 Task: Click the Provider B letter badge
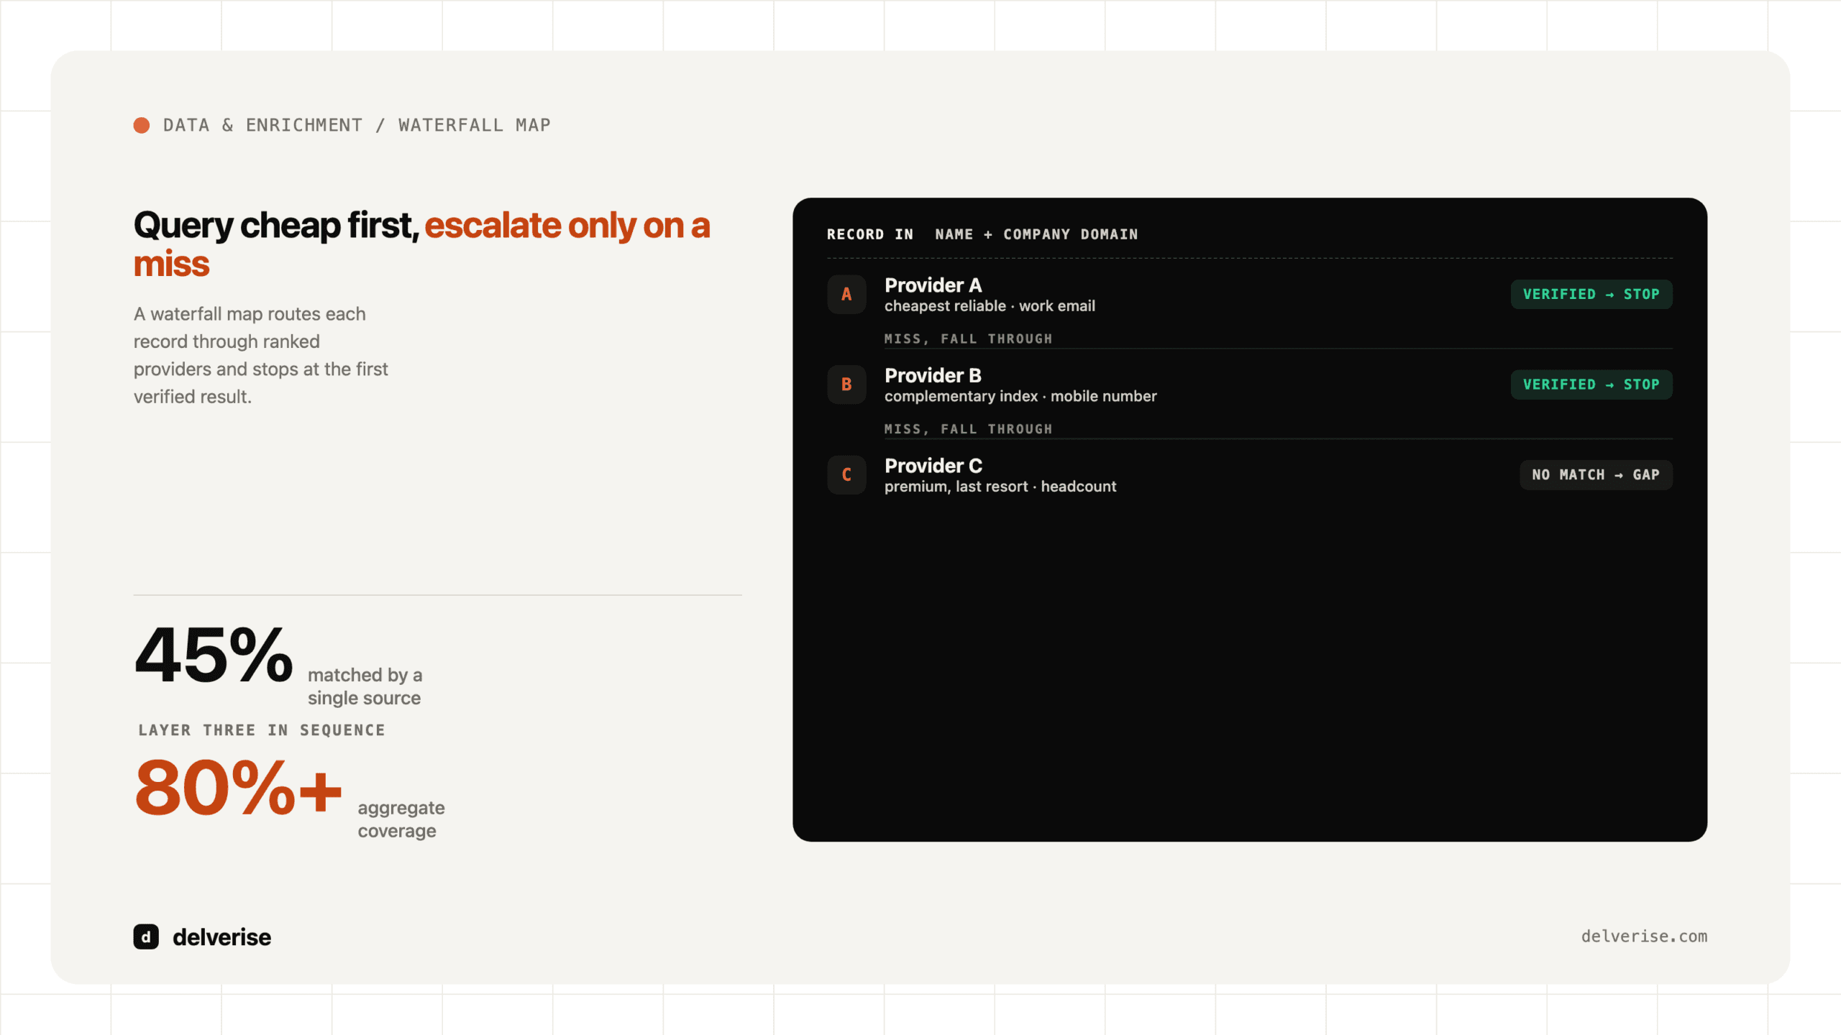[846, 385]
